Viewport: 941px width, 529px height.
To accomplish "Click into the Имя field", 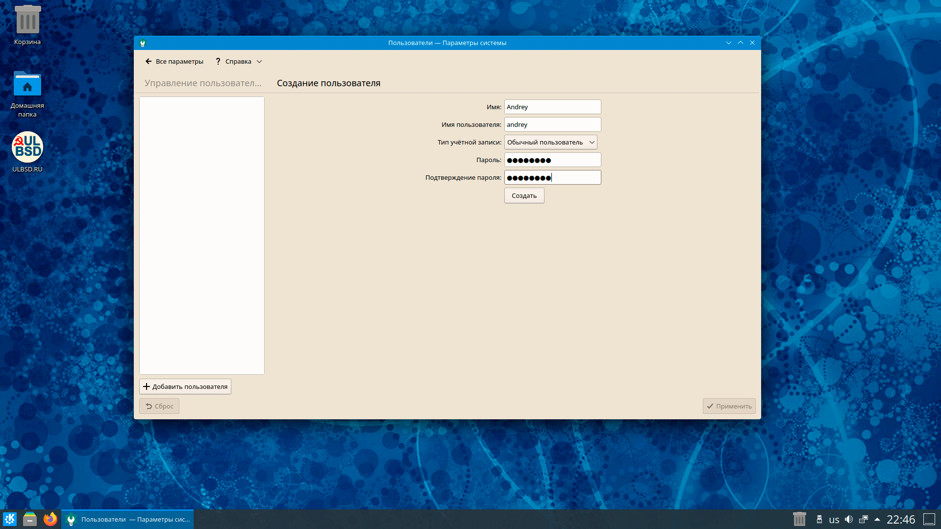I will pos(552,107).
